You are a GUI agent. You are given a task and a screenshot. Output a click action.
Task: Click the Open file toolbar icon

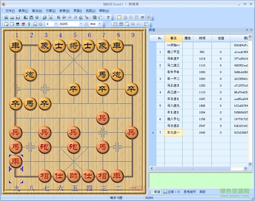point(12,17)
